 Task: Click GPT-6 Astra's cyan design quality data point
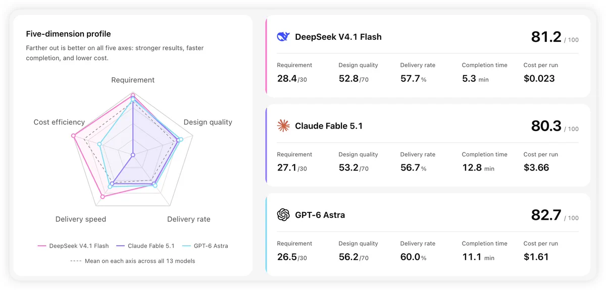coord(181,140)
